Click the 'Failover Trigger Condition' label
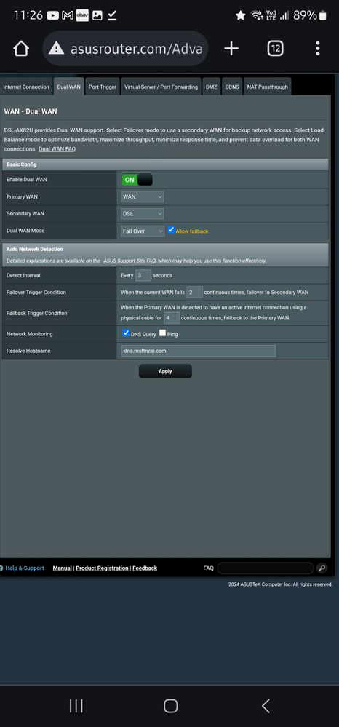 point(36,293)
